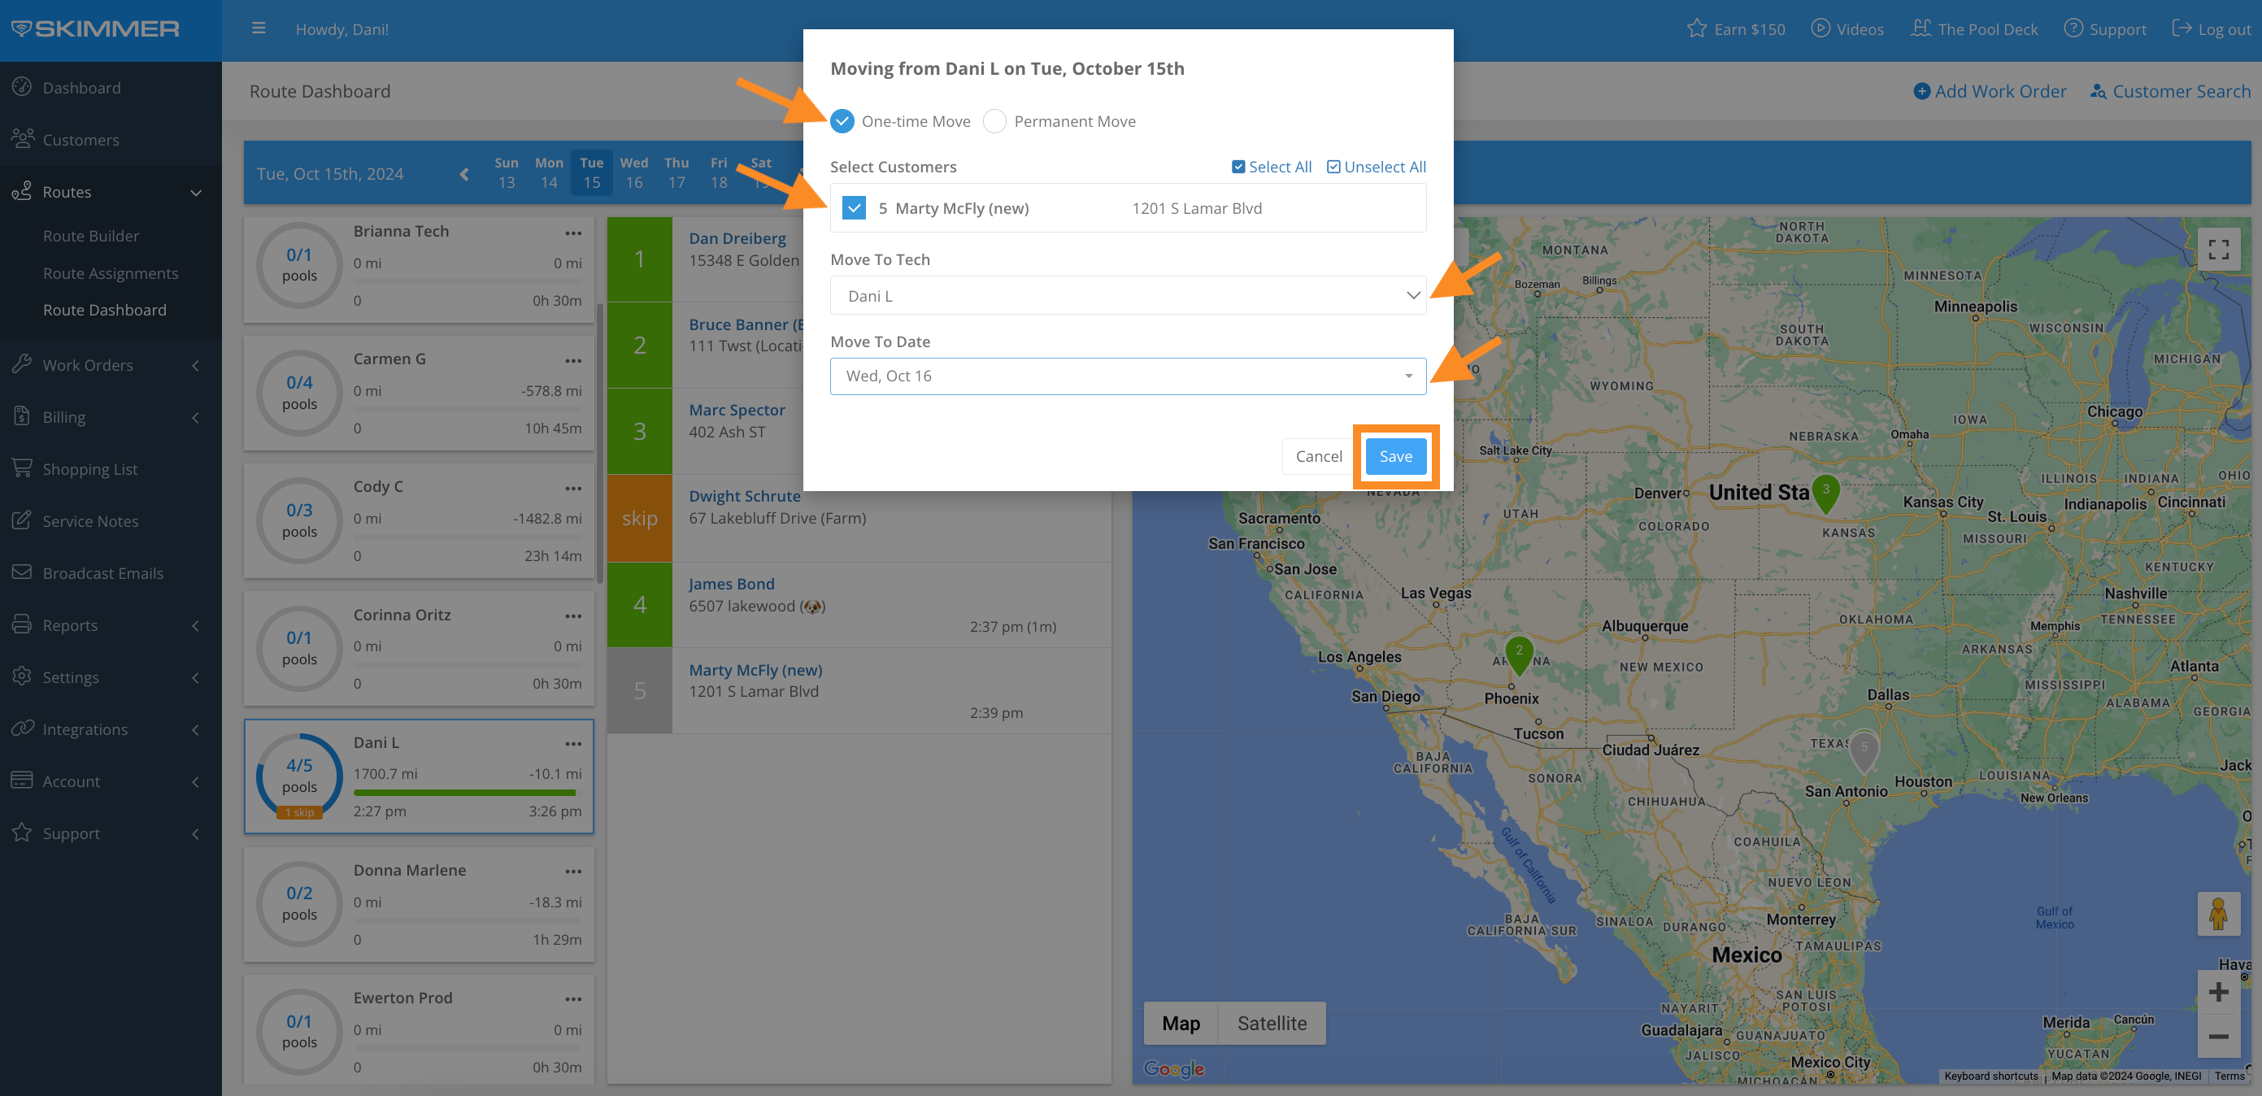Viewport: 2262px width, 1096px height.
Task: Open Donna Marlene options menu
Action: [x=573, y=871]
